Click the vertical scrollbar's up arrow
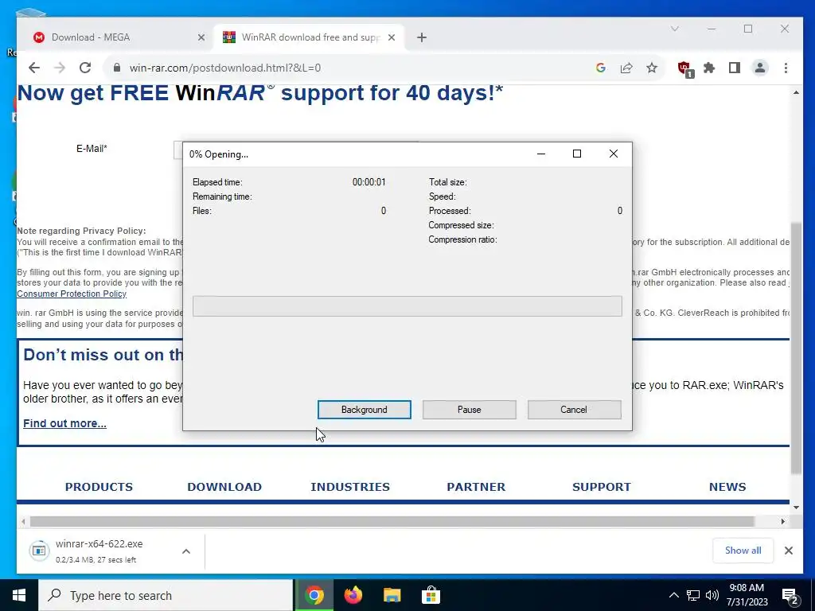Viewport: 815px width, 611px height. pyautogui.click(x=796, y=92)
